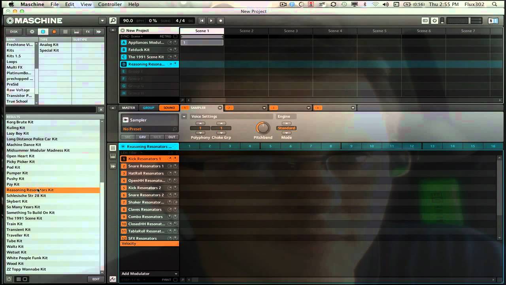Select the Group filter icon in browser
The height and width of the screenshot is (285, 506).
(43, 32)
